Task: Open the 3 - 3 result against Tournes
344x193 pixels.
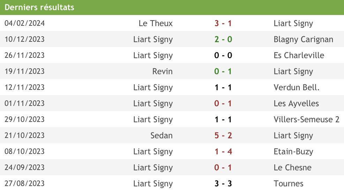Action: pos(223,183)
